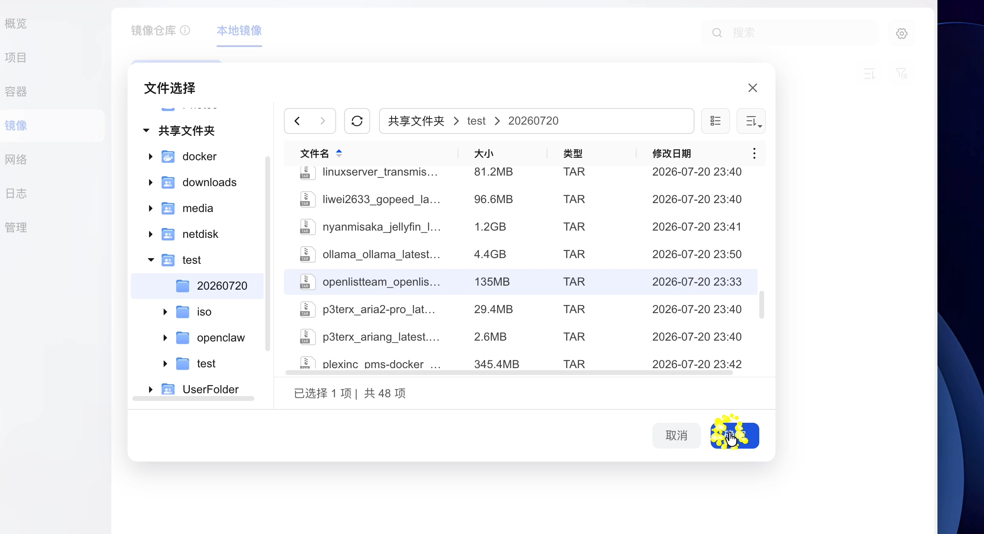This screenshot has height=534, width=984.
Task: Expand the downloads folder node
Action: pos(151,182)
